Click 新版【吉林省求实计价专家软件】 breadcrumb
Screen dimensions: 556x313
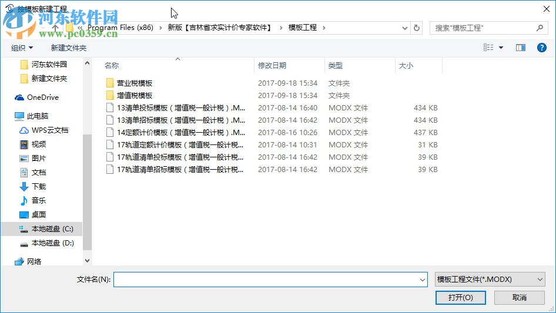[x=220, y=28]
